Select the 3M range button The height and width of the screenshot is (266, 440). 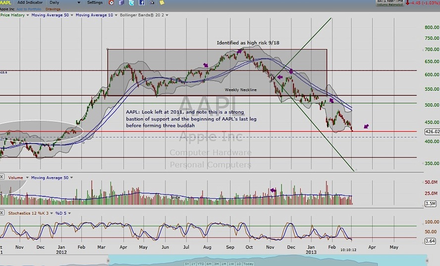click(217, 264)
